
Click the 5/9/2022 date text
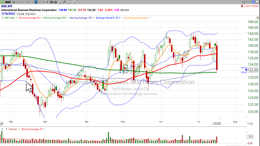tap(30, 14)
